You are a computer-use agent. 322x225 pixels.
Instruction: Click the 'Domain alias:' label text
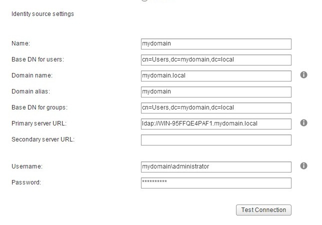tap(31, 91)
